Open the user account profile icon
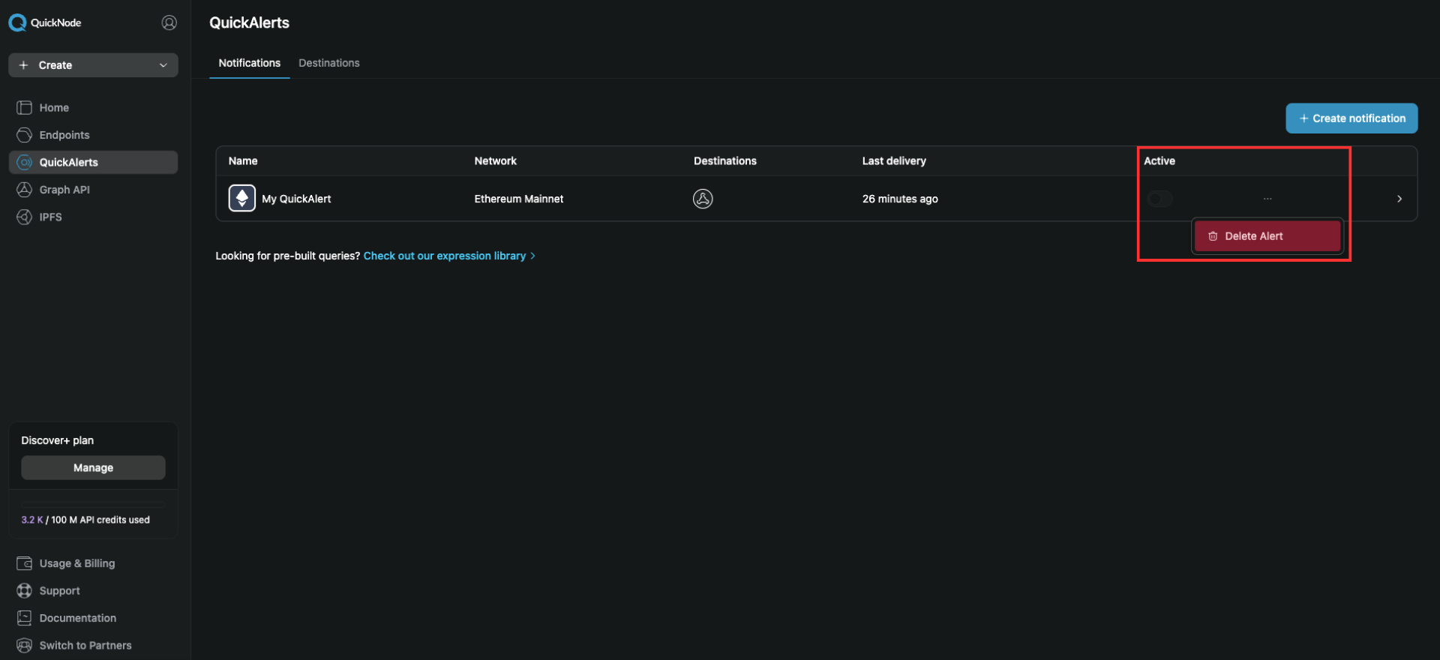The width and height of the screenshot is (1440, 660). click(169, 22)
